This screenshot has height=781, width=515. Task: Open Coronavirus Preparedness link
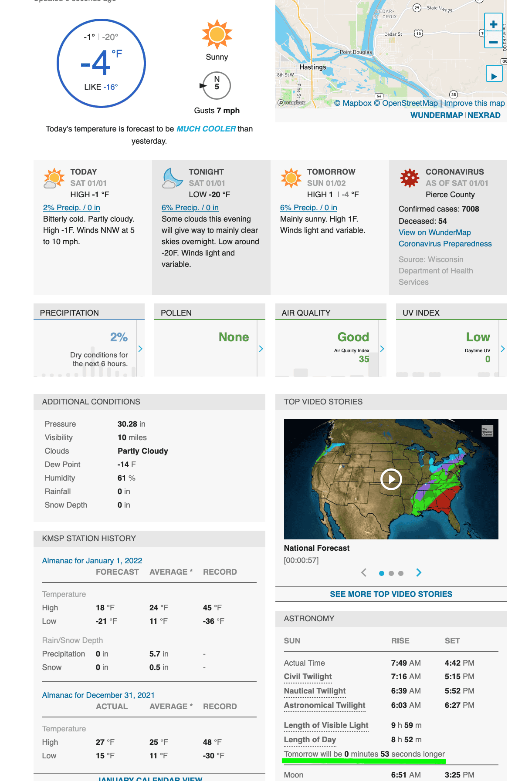tap(445, 244)
